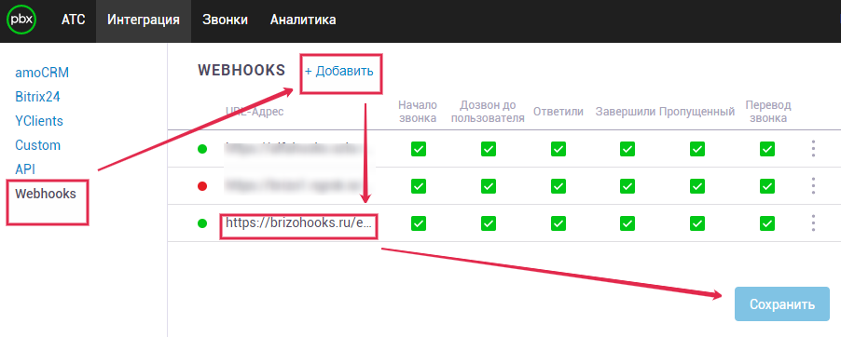Viewport: 841px width, 337px height.
Task: Toggle Дозвон до пользователя checkbox in first row
Action: [x=488, y=148]
